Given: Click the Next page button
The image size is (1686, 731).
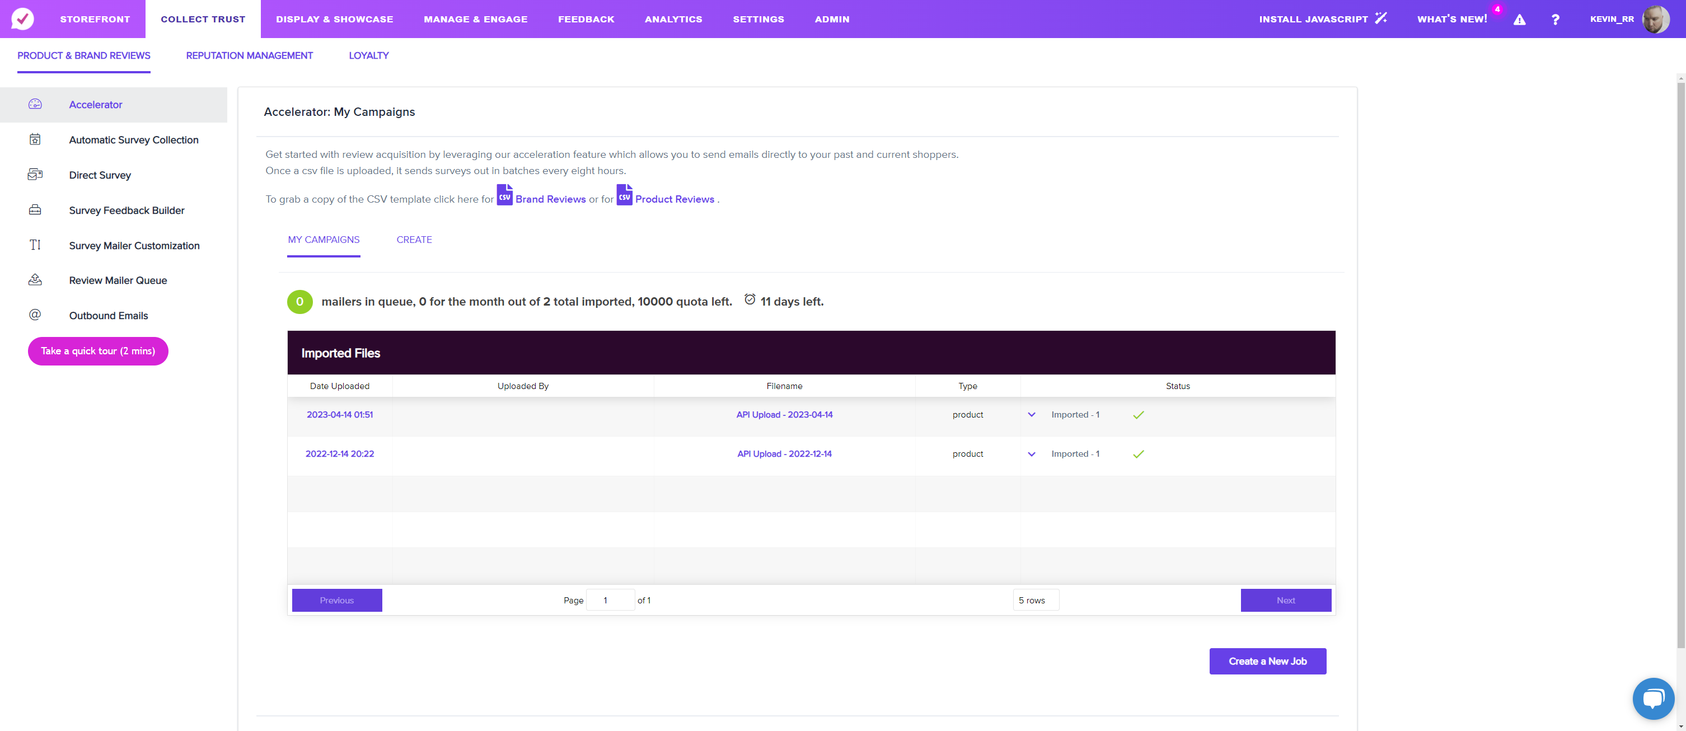Looking at the screenshot, I should point(1285,600).
